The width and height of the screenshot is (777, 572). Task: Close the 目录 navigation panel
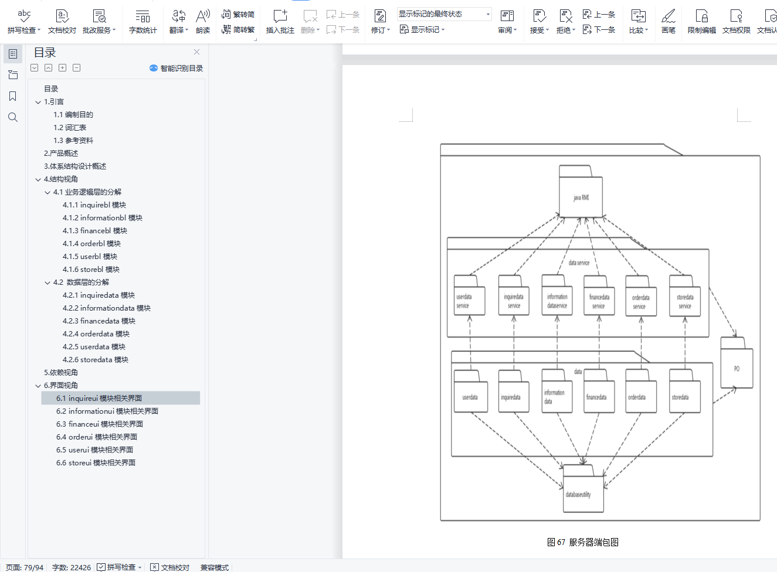coord(196,52)
